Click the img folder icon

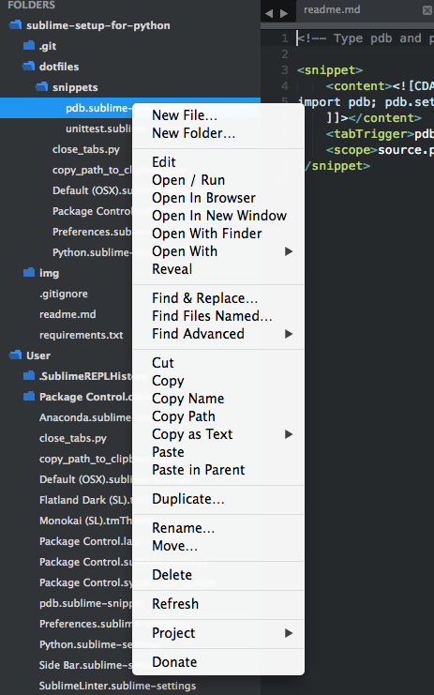click(29, 273)
